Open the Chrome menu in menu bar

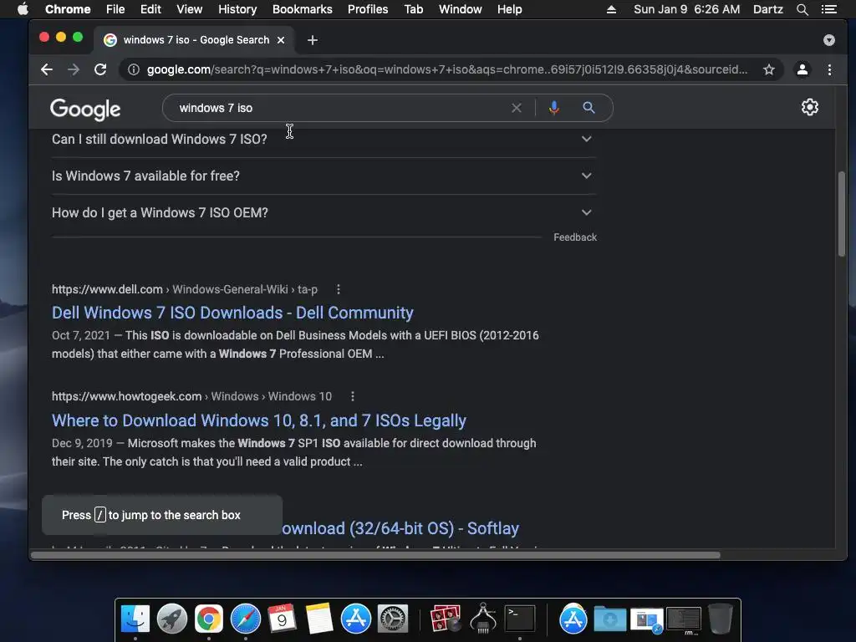click(x=68, y=9)
